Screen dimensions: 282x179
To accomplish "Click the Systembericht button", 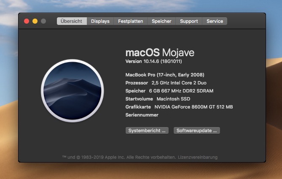I will coord(147,130).
